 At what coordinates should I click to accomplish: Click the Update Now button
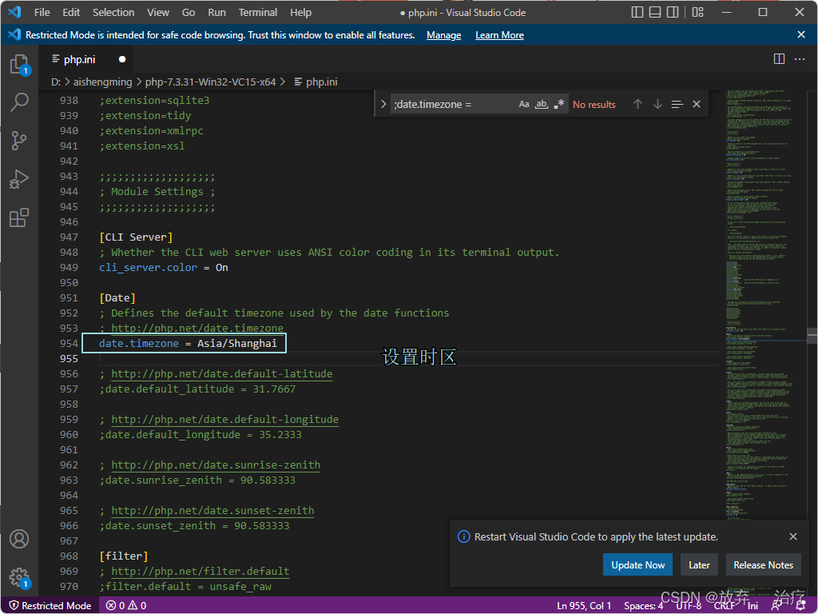pos(637,564)
